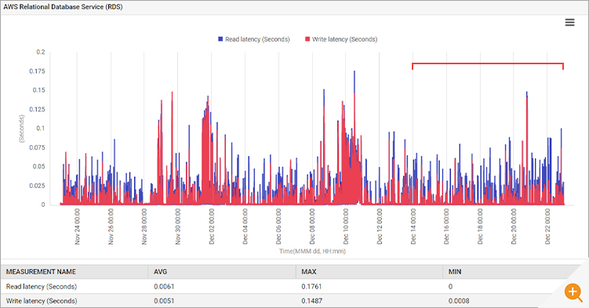Click the Dec 12 00:00 axis label

pos(380,226)
